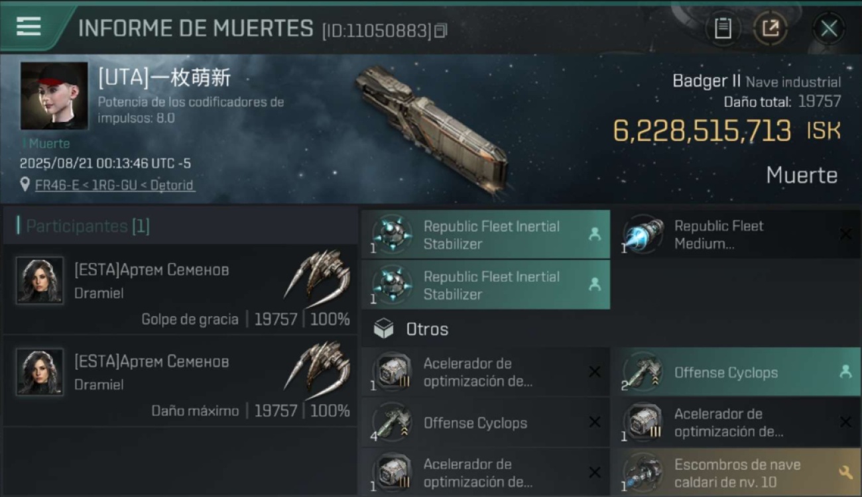Select second Republic Fleet Inertial Stabilizer item

point(485,285)
